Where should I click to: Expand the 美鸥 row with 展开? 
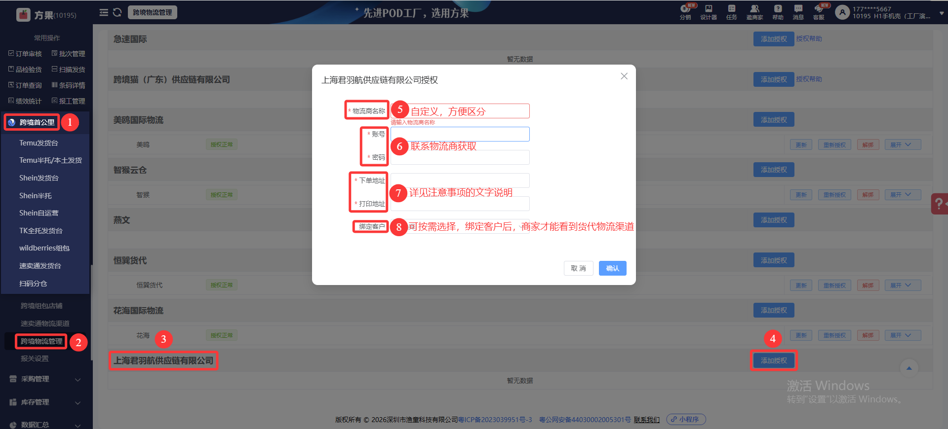point(903,144)
